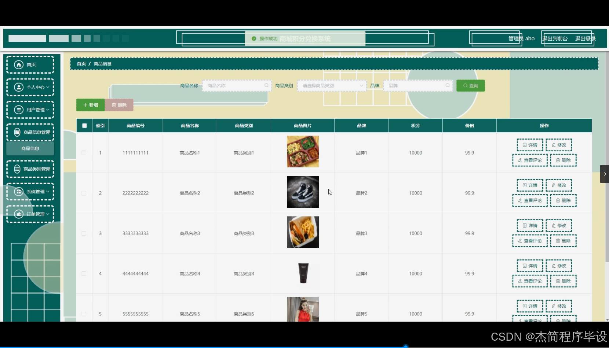
Task: Click the 修改 pencil icon for row 1
Action: 554,145
